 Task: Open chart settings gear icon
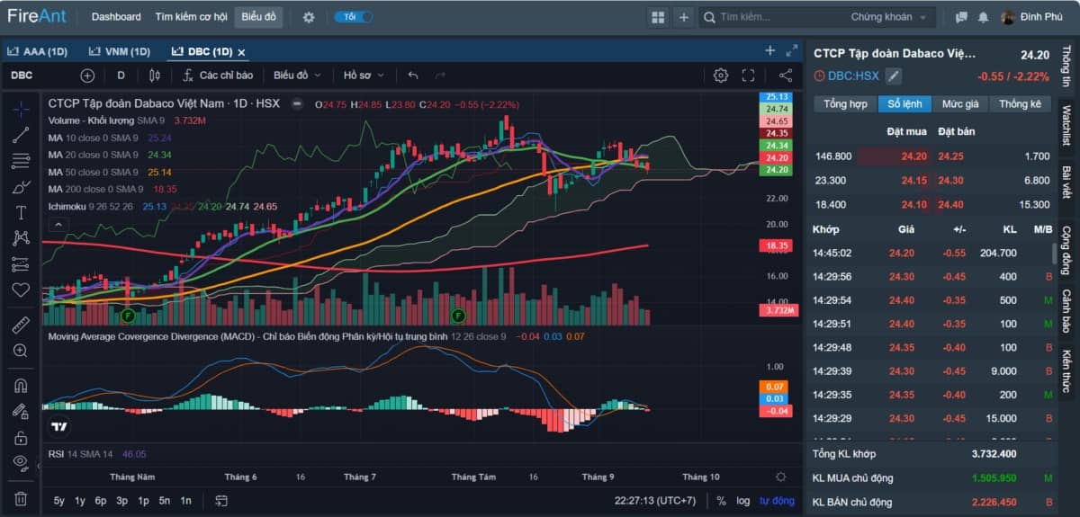720,76
